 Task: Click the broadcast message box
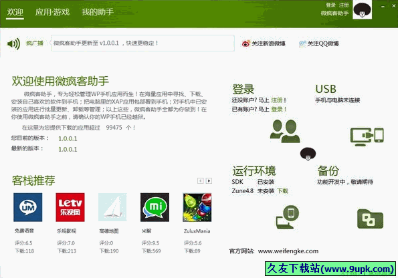coord(142,43)
